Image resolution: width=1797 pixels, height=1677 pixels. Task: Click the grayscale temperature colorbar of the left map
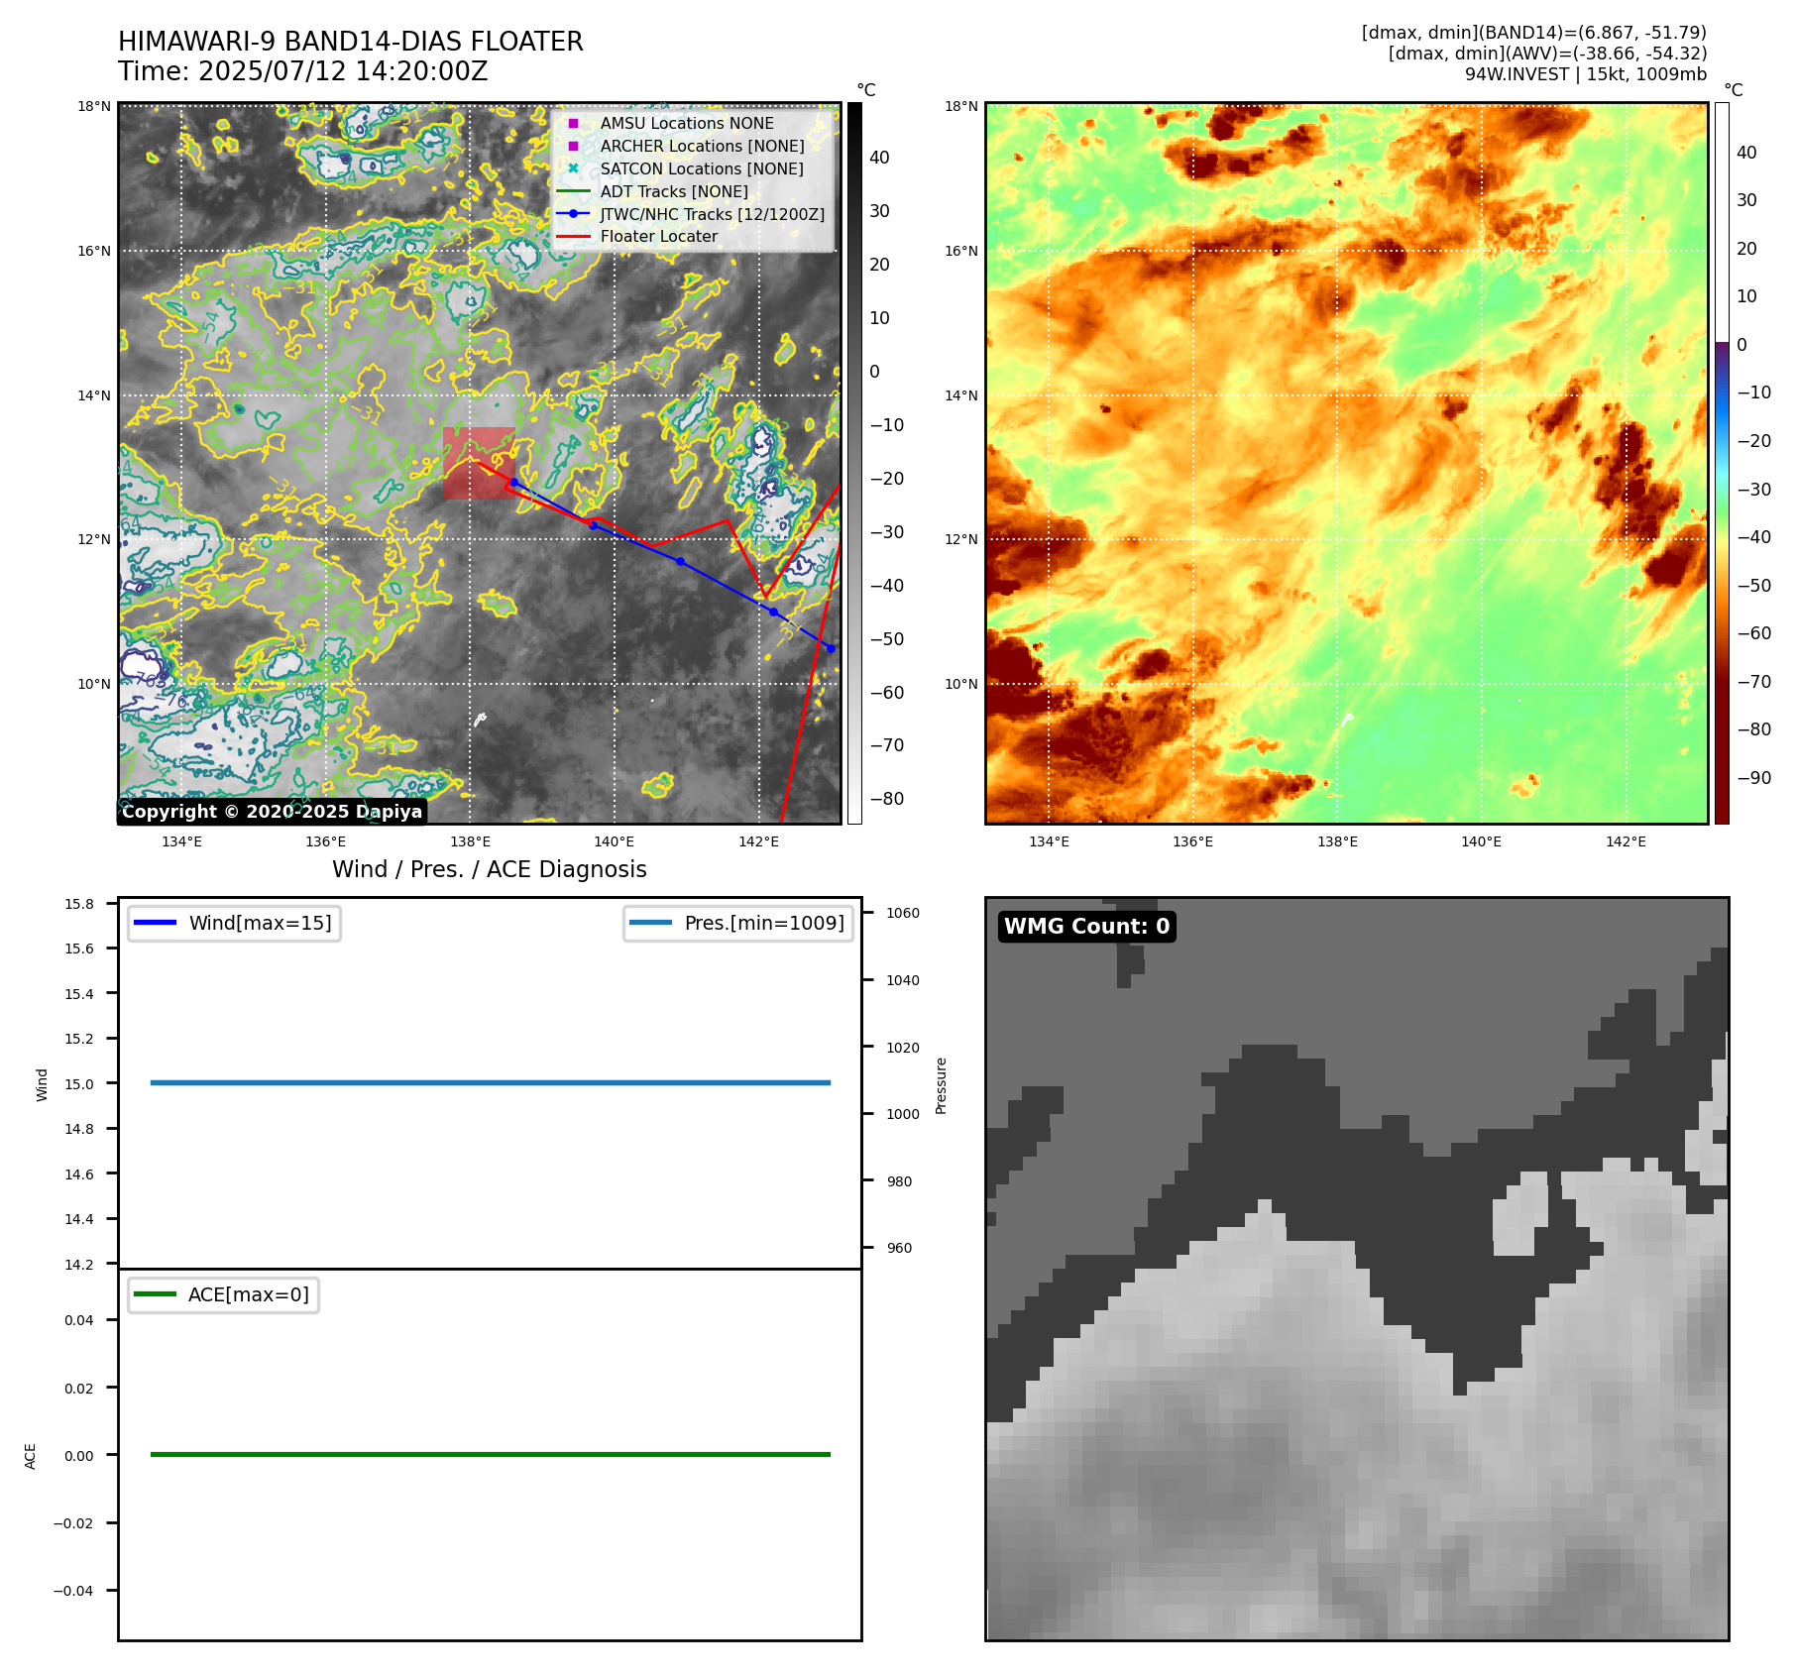(x=854, y=463)
